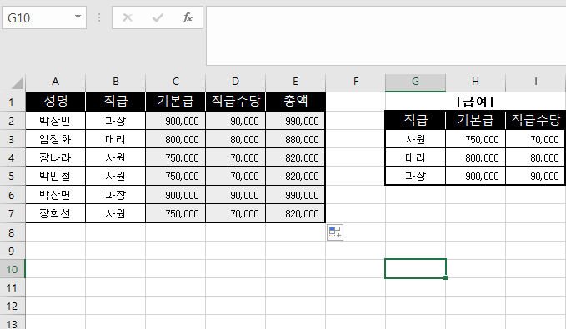Select column F header
This screenshot has width=566, height=329.
tap(356, 82)
